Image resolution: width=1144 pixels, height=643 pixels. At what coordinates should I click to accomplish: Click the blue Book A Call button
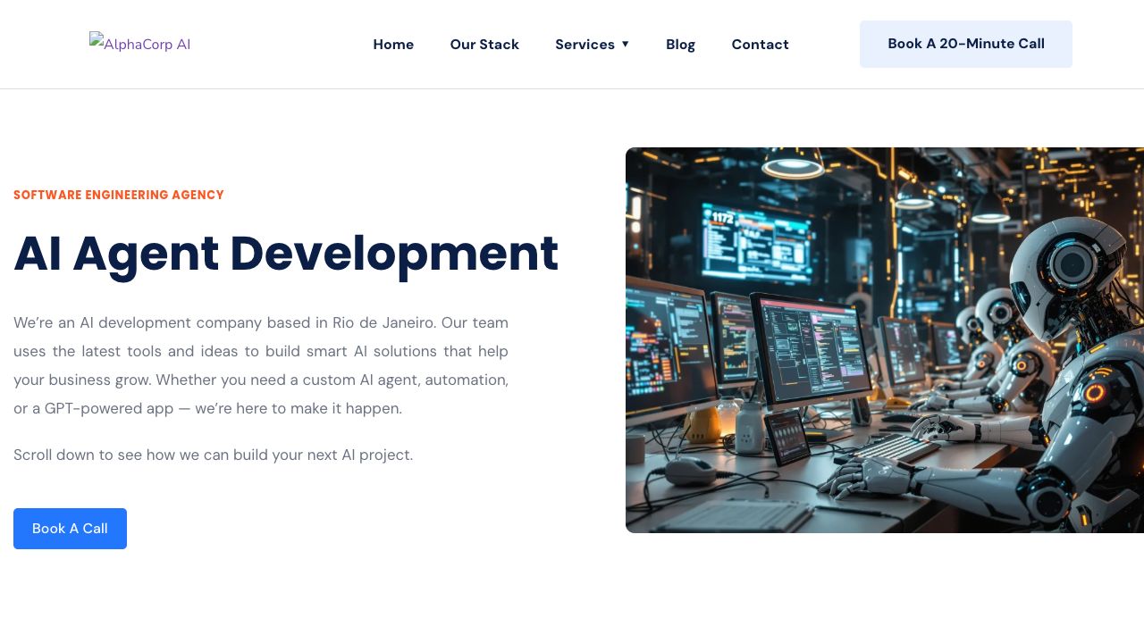[70, 529]
